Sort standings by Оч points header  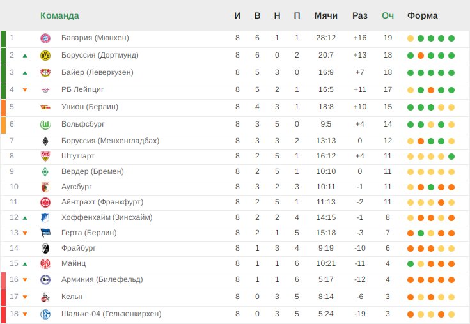[388, 15]
